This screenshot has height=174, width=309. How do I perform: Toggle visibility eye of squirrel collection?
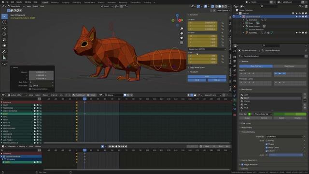pyautogui.click(x=299, y=14)
